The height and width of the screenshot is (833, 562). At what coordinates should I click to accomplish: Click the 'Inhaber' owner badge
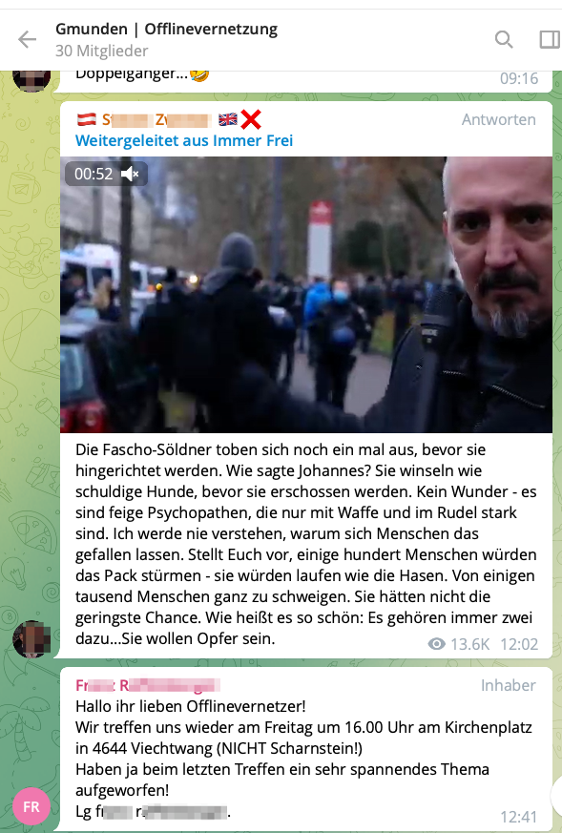click(508, 685)
